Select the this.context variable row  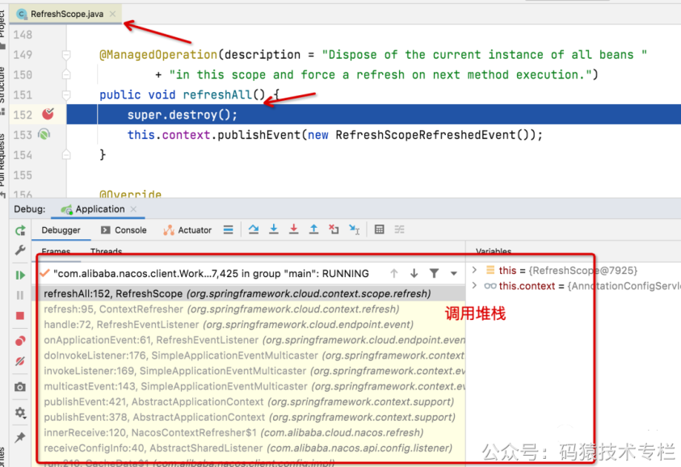[574, 286]
